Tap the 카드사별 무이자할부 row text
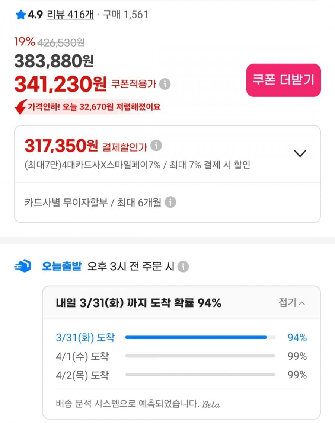335x423 pixels. tap(93, 203)
